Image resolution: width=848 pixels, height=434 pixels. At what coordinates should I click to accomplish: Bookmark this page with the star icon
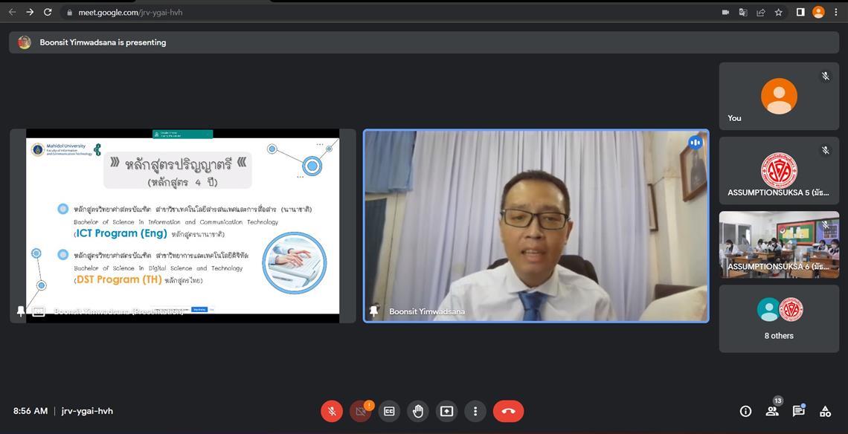point(779,12)
